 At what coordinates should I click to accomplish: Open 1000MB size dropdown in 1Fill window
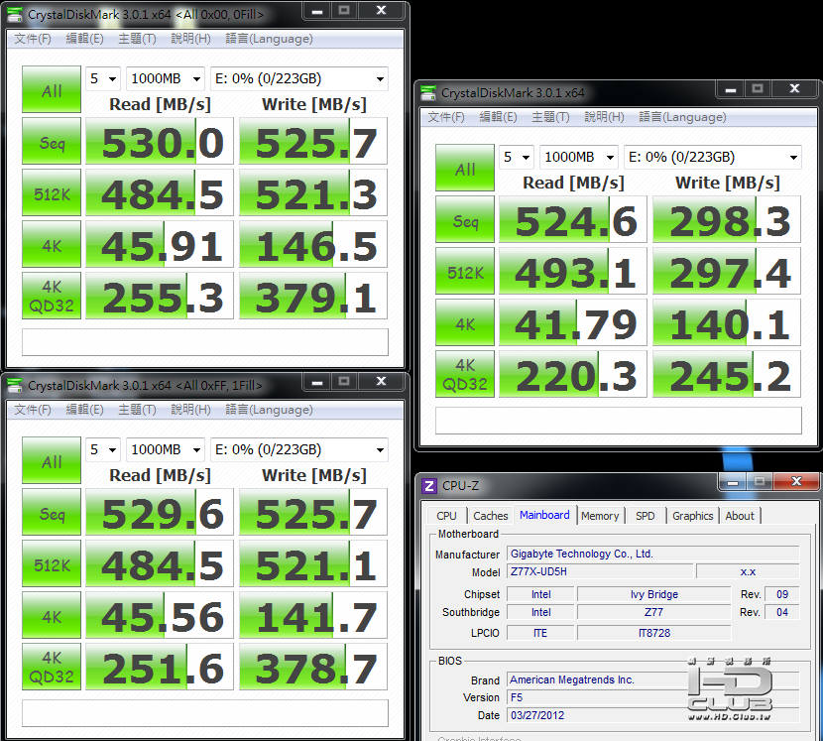[x=166, y=449]
